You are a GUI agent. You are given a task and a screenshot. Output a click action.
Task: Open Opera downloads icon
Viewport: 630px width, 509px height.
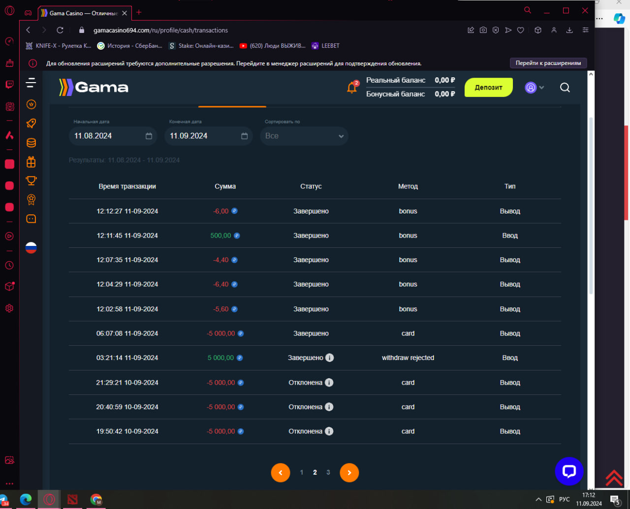[569, 30]
